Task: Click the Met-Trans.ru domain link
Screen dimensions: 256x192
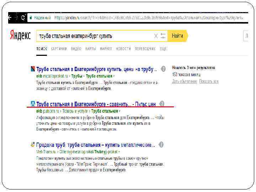Action: pos(46,152)
